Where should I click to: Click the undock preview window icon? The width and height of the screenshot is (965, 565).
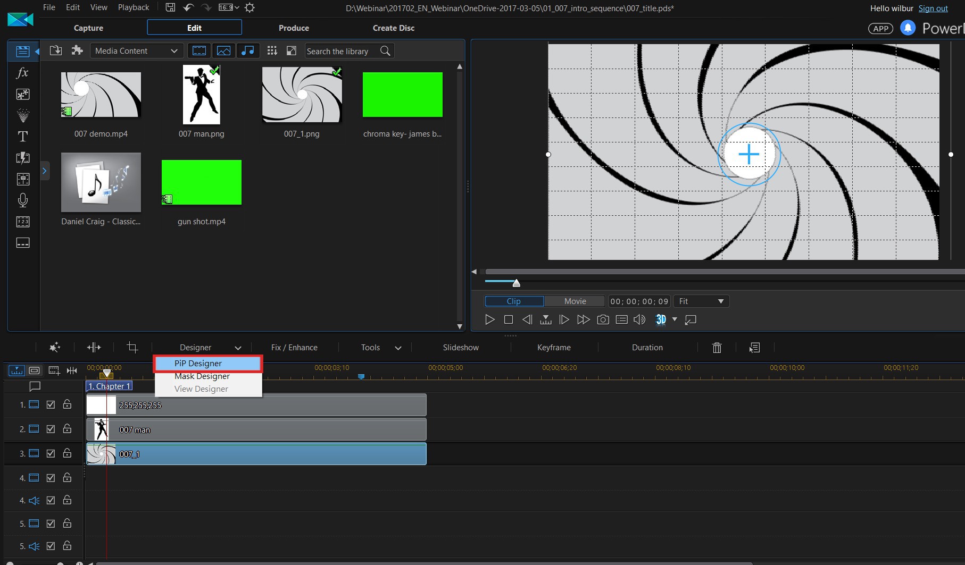[691, 319]
